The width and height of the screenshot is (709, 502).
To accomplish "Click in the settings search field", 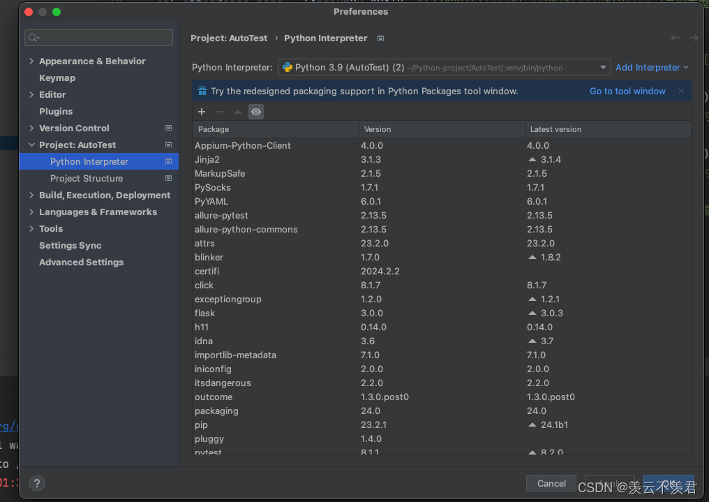I will point(98,38).
